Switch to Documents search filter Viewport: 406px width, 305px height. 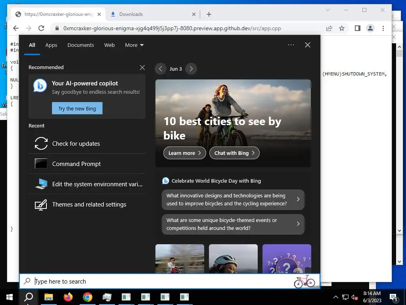point(80,45)
